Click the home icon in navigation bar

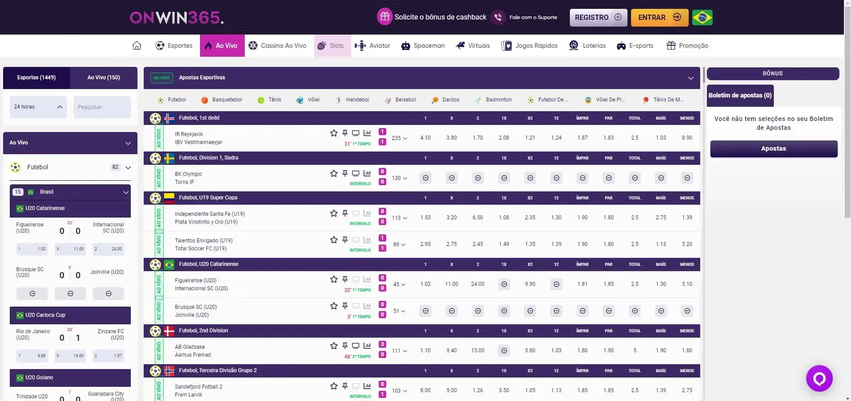point(137,46)
